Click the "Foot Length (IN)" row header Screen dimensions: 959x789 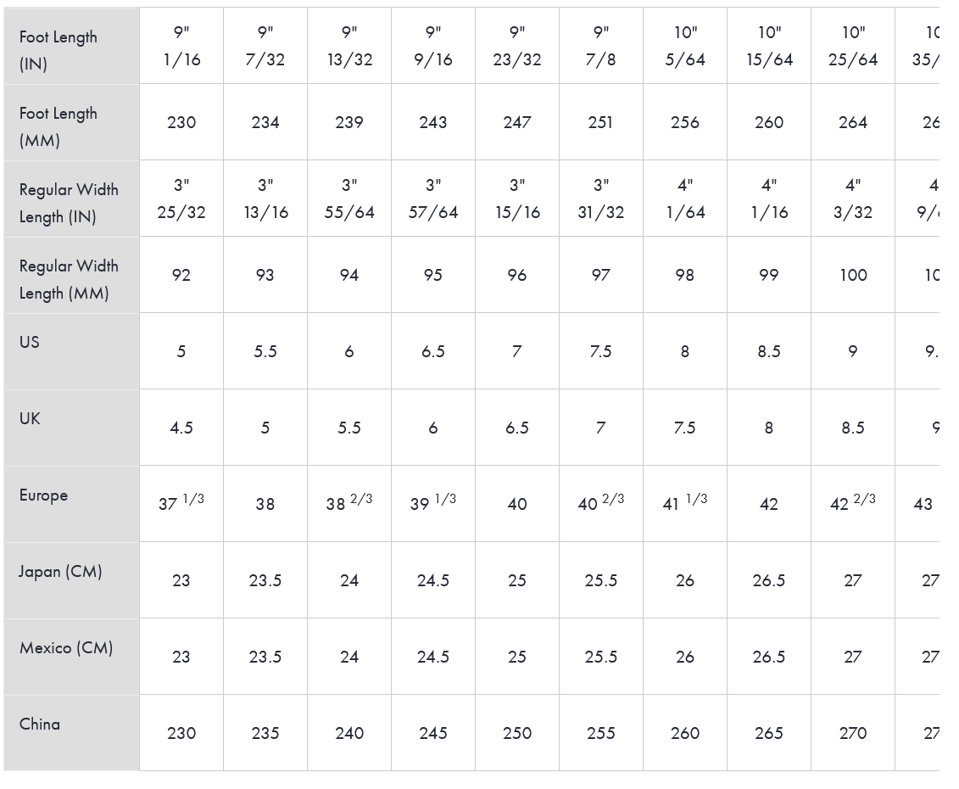tap(59, 49)
